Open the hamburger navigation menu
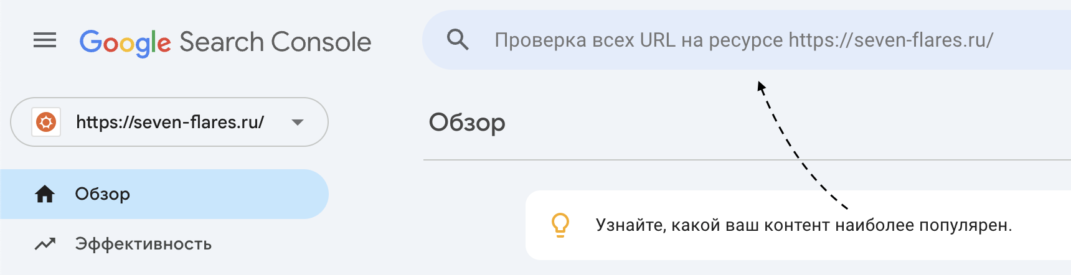 coord(45,41)
